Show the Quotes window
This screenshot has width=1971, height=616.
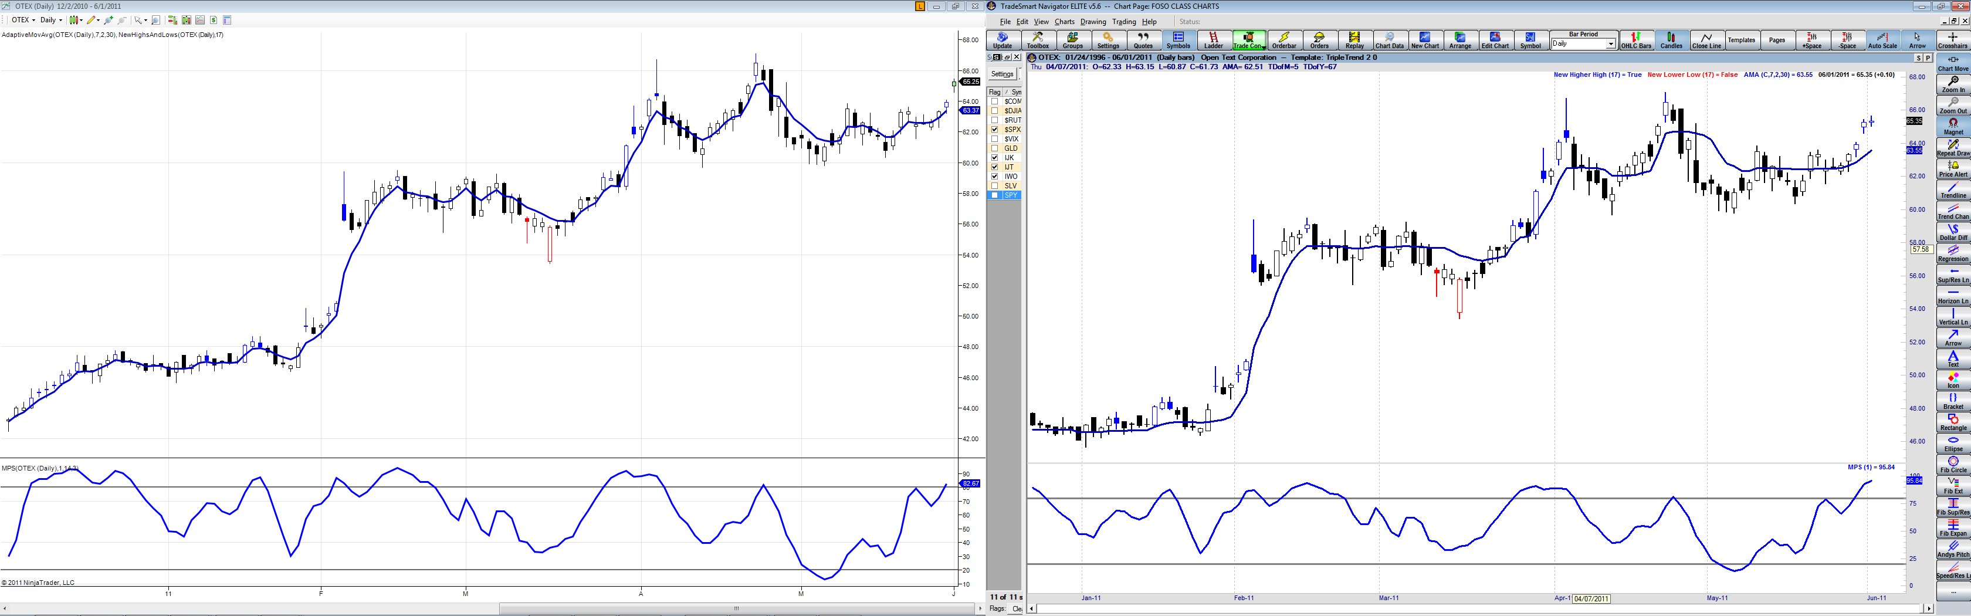click(x=1143, y=40)
